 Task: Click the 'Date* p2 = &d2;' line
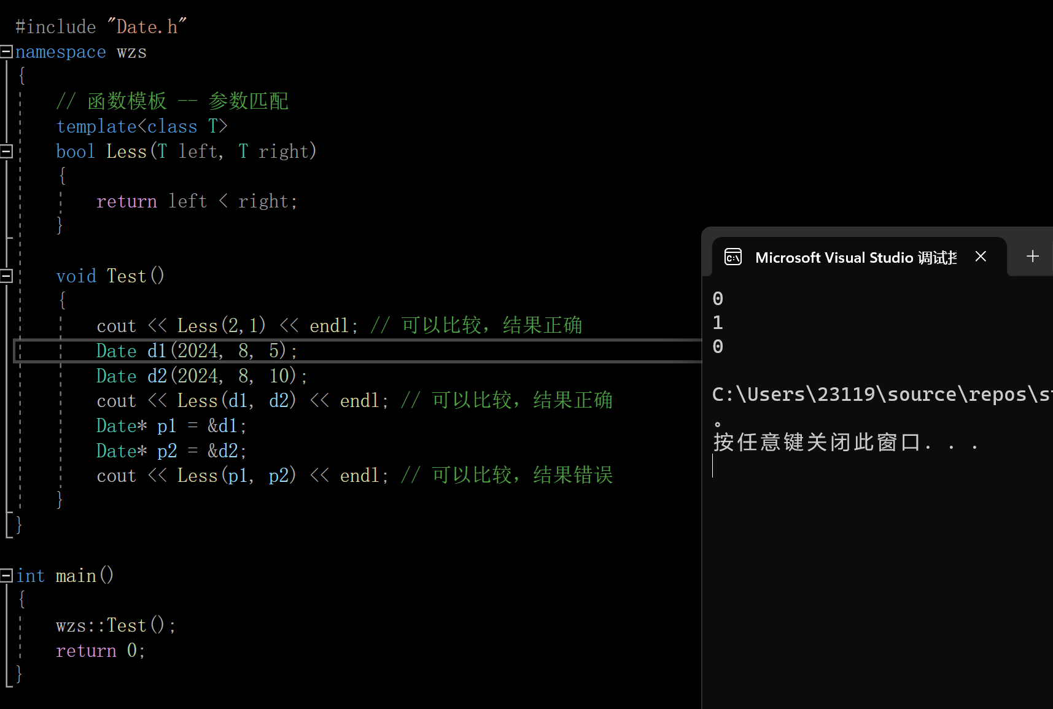pyautogui.click(x=172, y=451)
